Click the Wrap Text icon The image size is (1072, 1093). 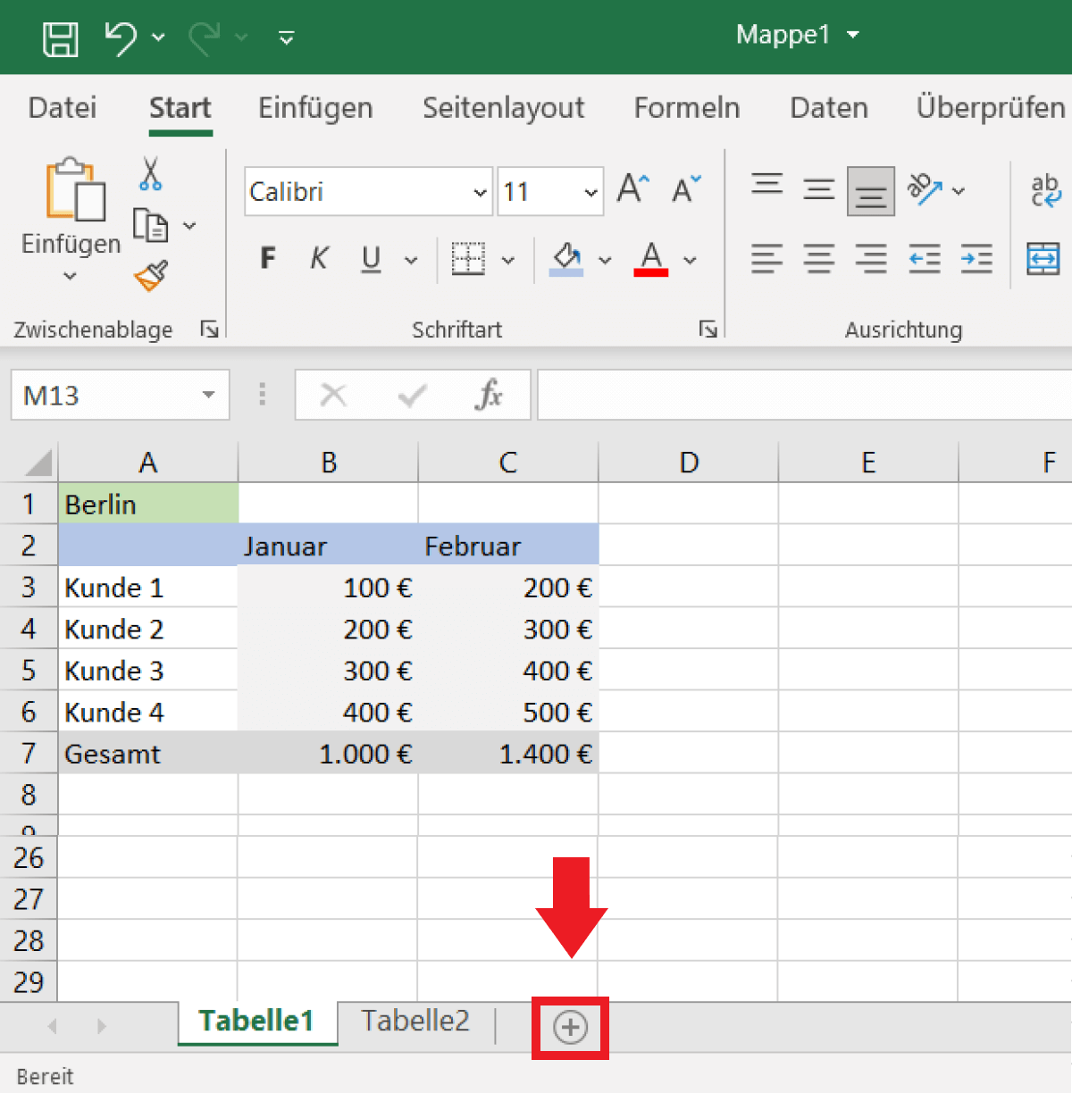coord(1045,190)
